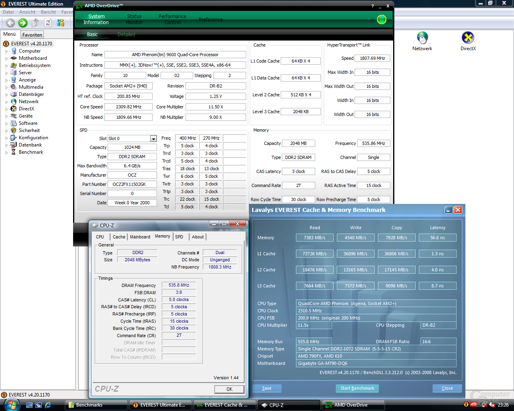Click the Memory Read 7383 MB/s result box
The image size is (514, 411).
pyautogui.click(x=314, y=238)
